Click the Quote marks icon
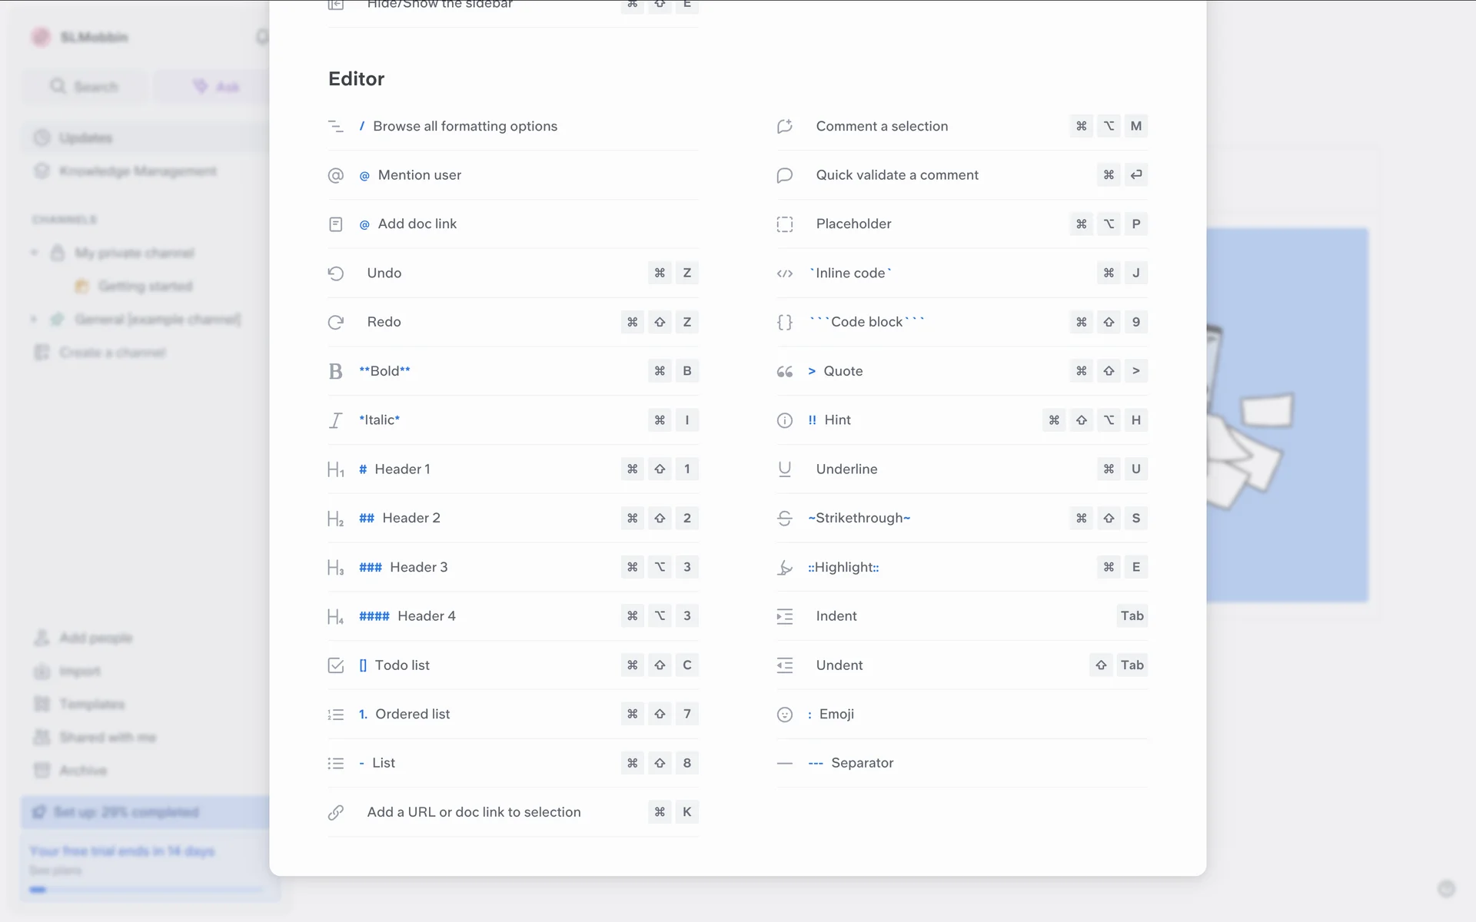The image size is (1476, 922). point(784,371)
